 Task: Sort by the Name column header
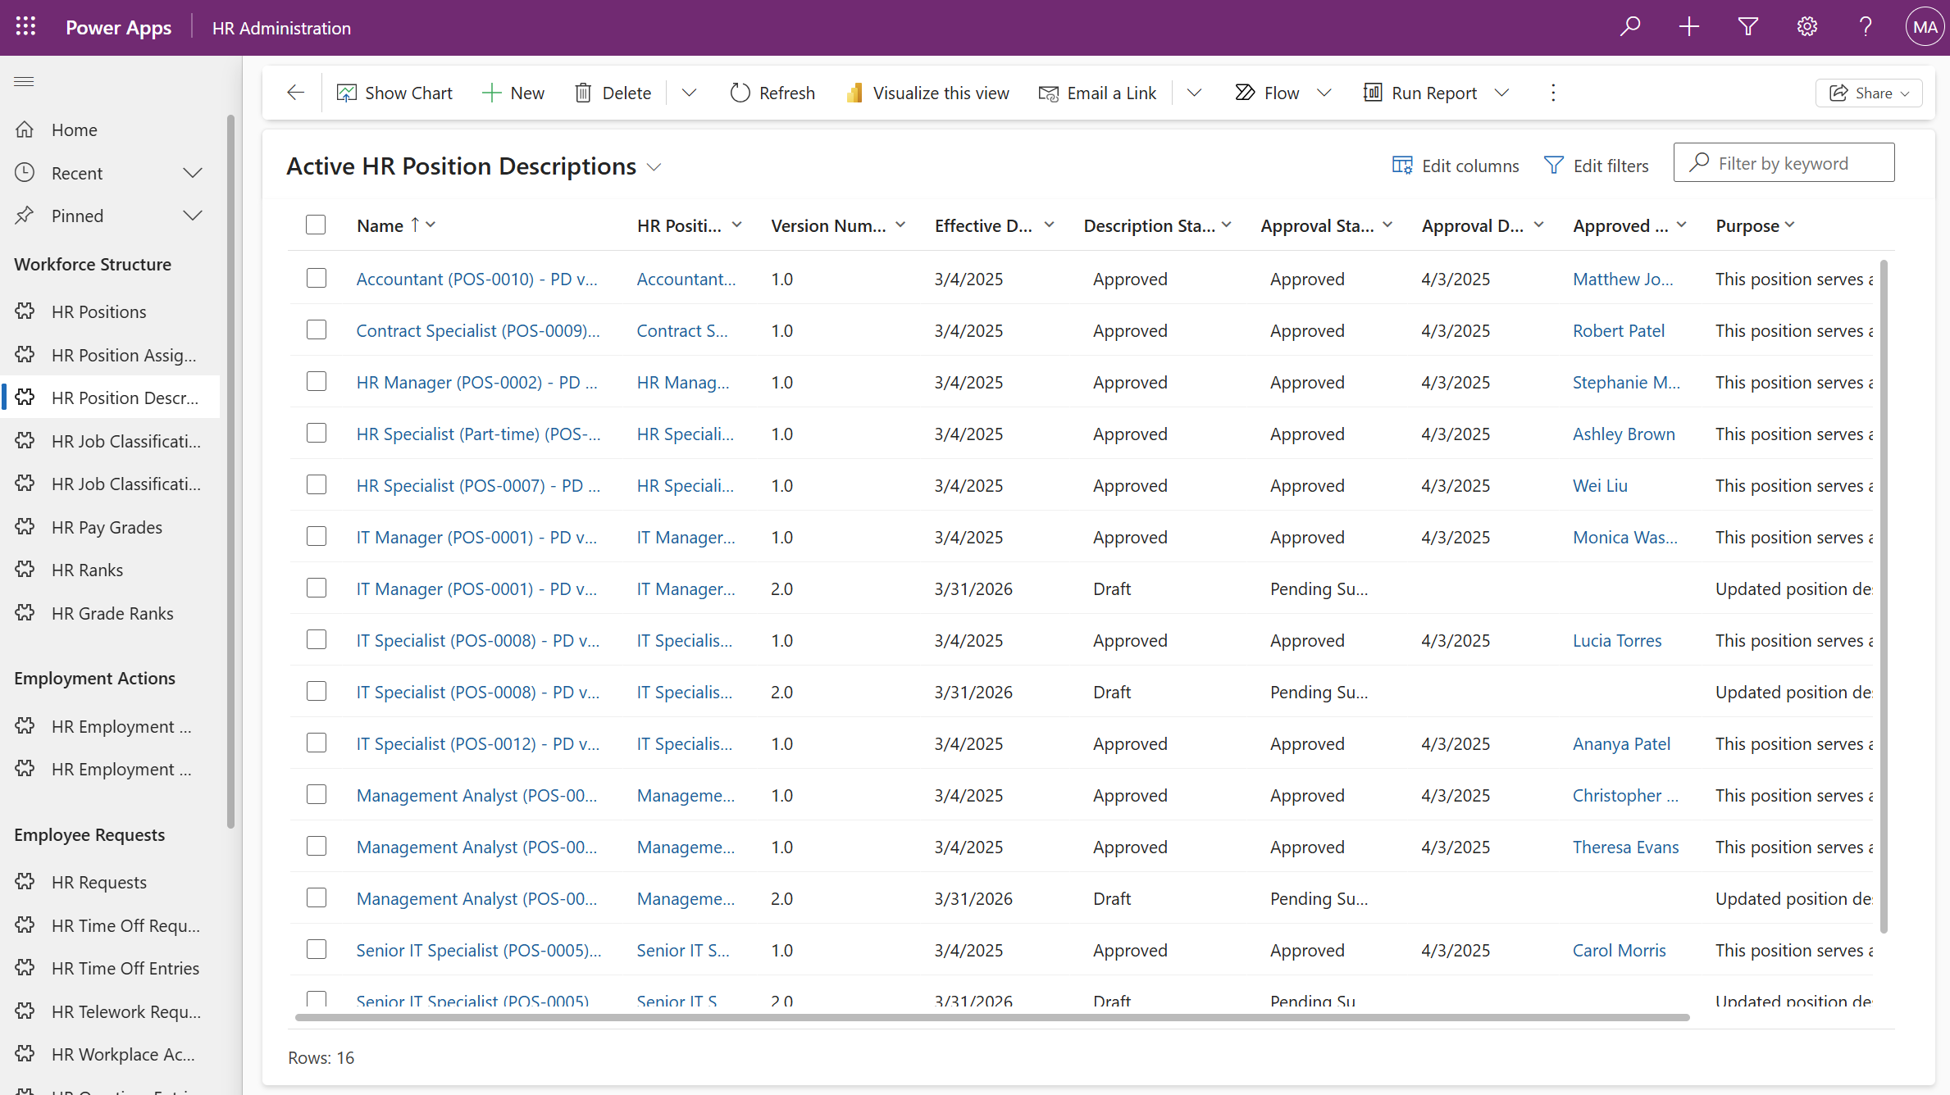click(x=380, y=225)
